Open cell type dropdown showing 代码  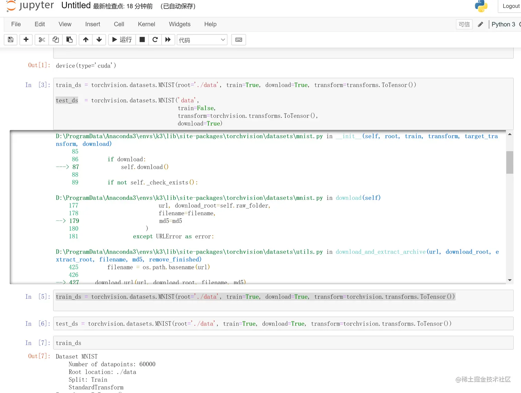click(202, 40)
